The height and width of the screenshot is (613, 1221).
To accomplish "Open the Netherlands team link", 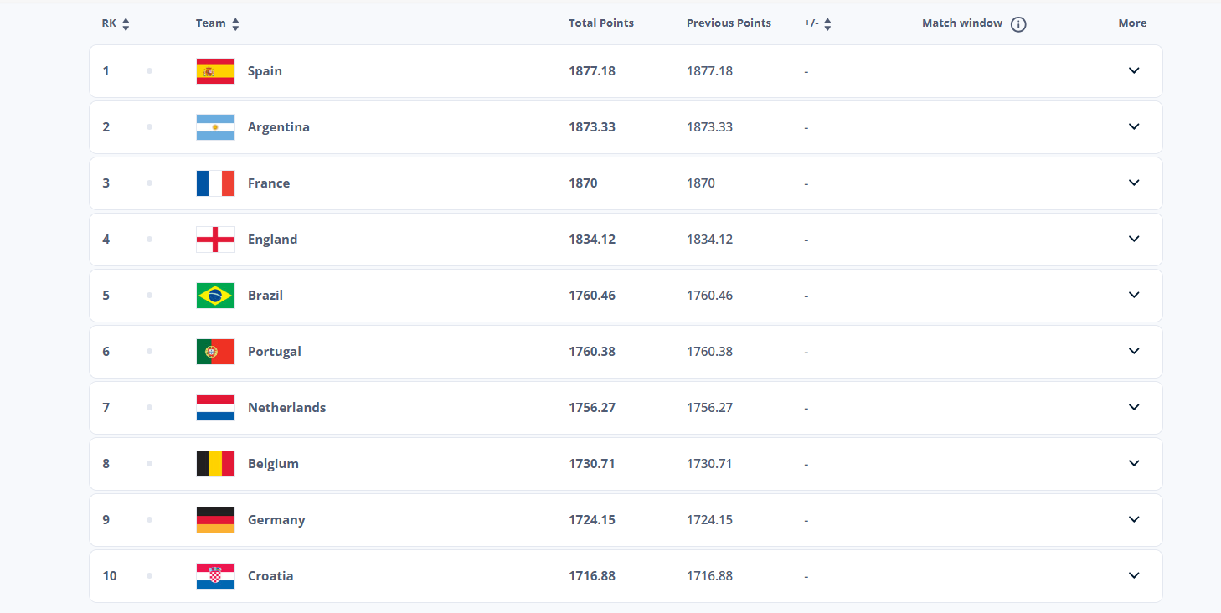I will pos(287,408).
